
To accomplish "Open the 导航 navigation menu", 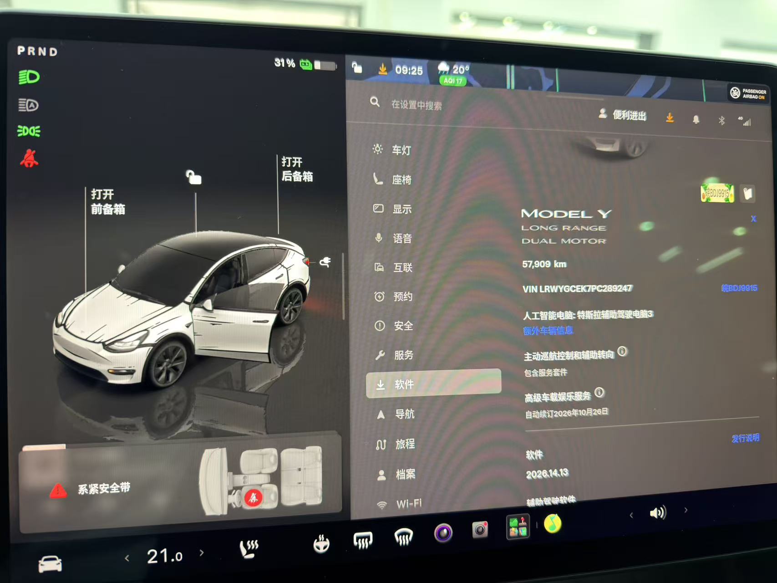I will click(x=395, y=414).
